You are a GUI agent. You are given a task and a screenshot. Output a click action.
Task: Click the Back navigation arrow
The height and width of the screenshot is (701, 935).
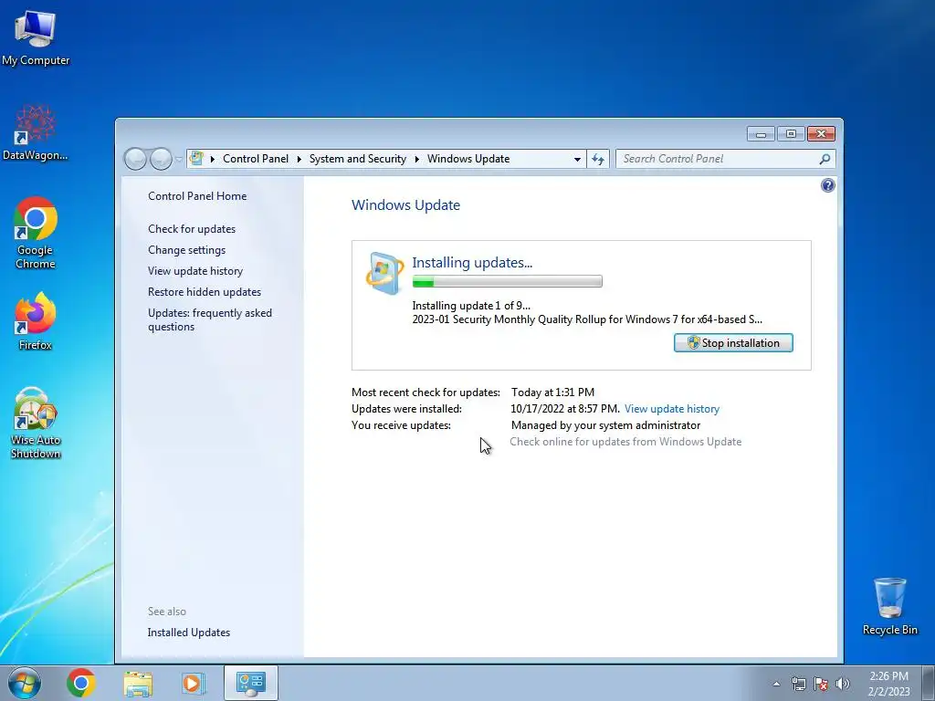tap(135, 159)
